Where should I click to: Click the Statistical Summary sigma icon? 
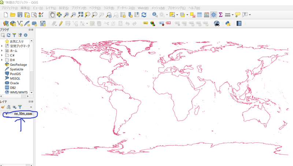click(221, 15)
